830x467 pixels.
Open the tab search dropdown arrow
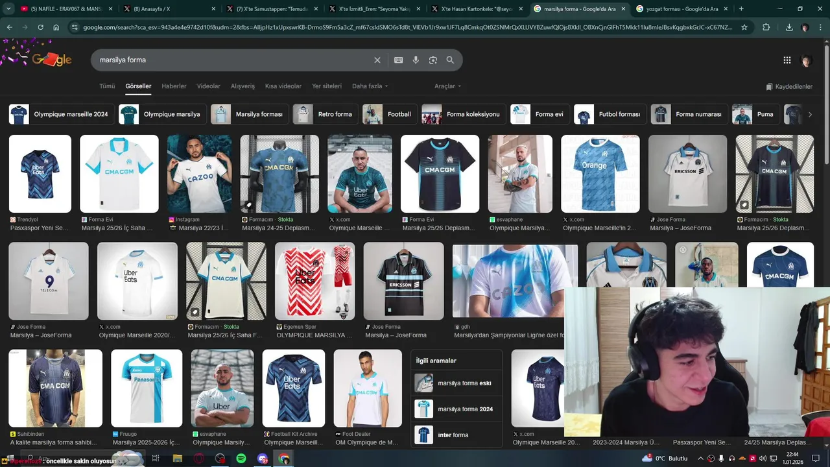click(8, 9)
